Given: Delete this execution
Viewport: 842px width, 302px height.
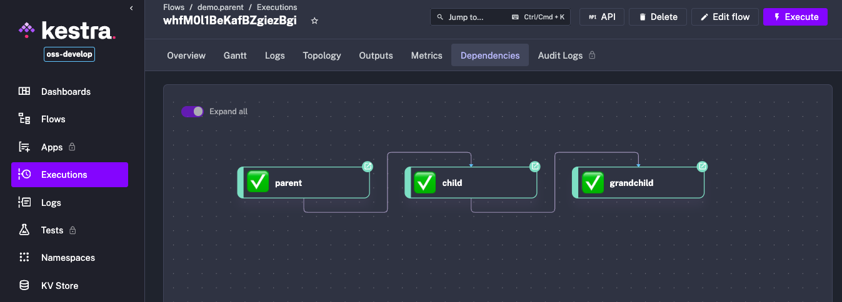Looking at the screenshot, I should [658, 17].
